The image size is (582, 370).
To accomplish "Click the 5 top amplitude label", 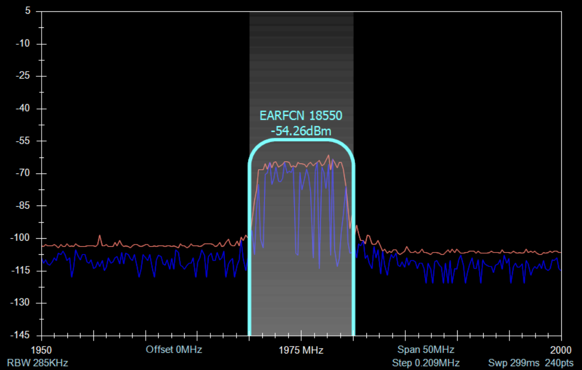I will [x=28, y=11].
